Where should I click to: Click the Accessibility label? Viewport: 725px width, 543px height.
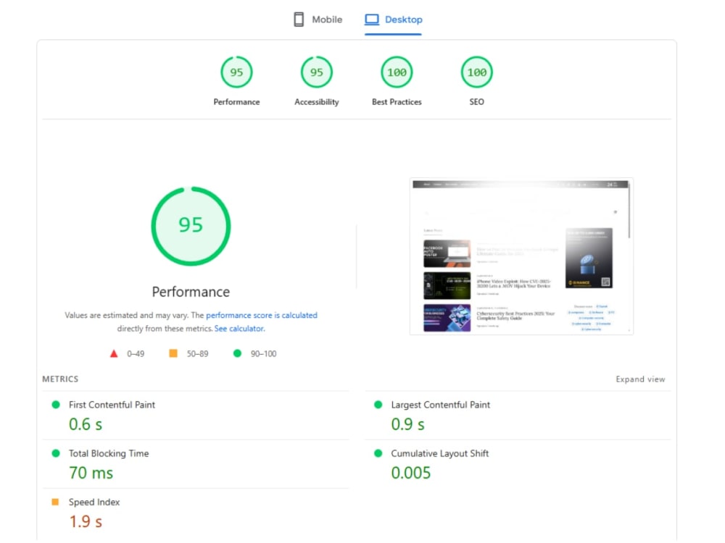[x=317, y=102]
